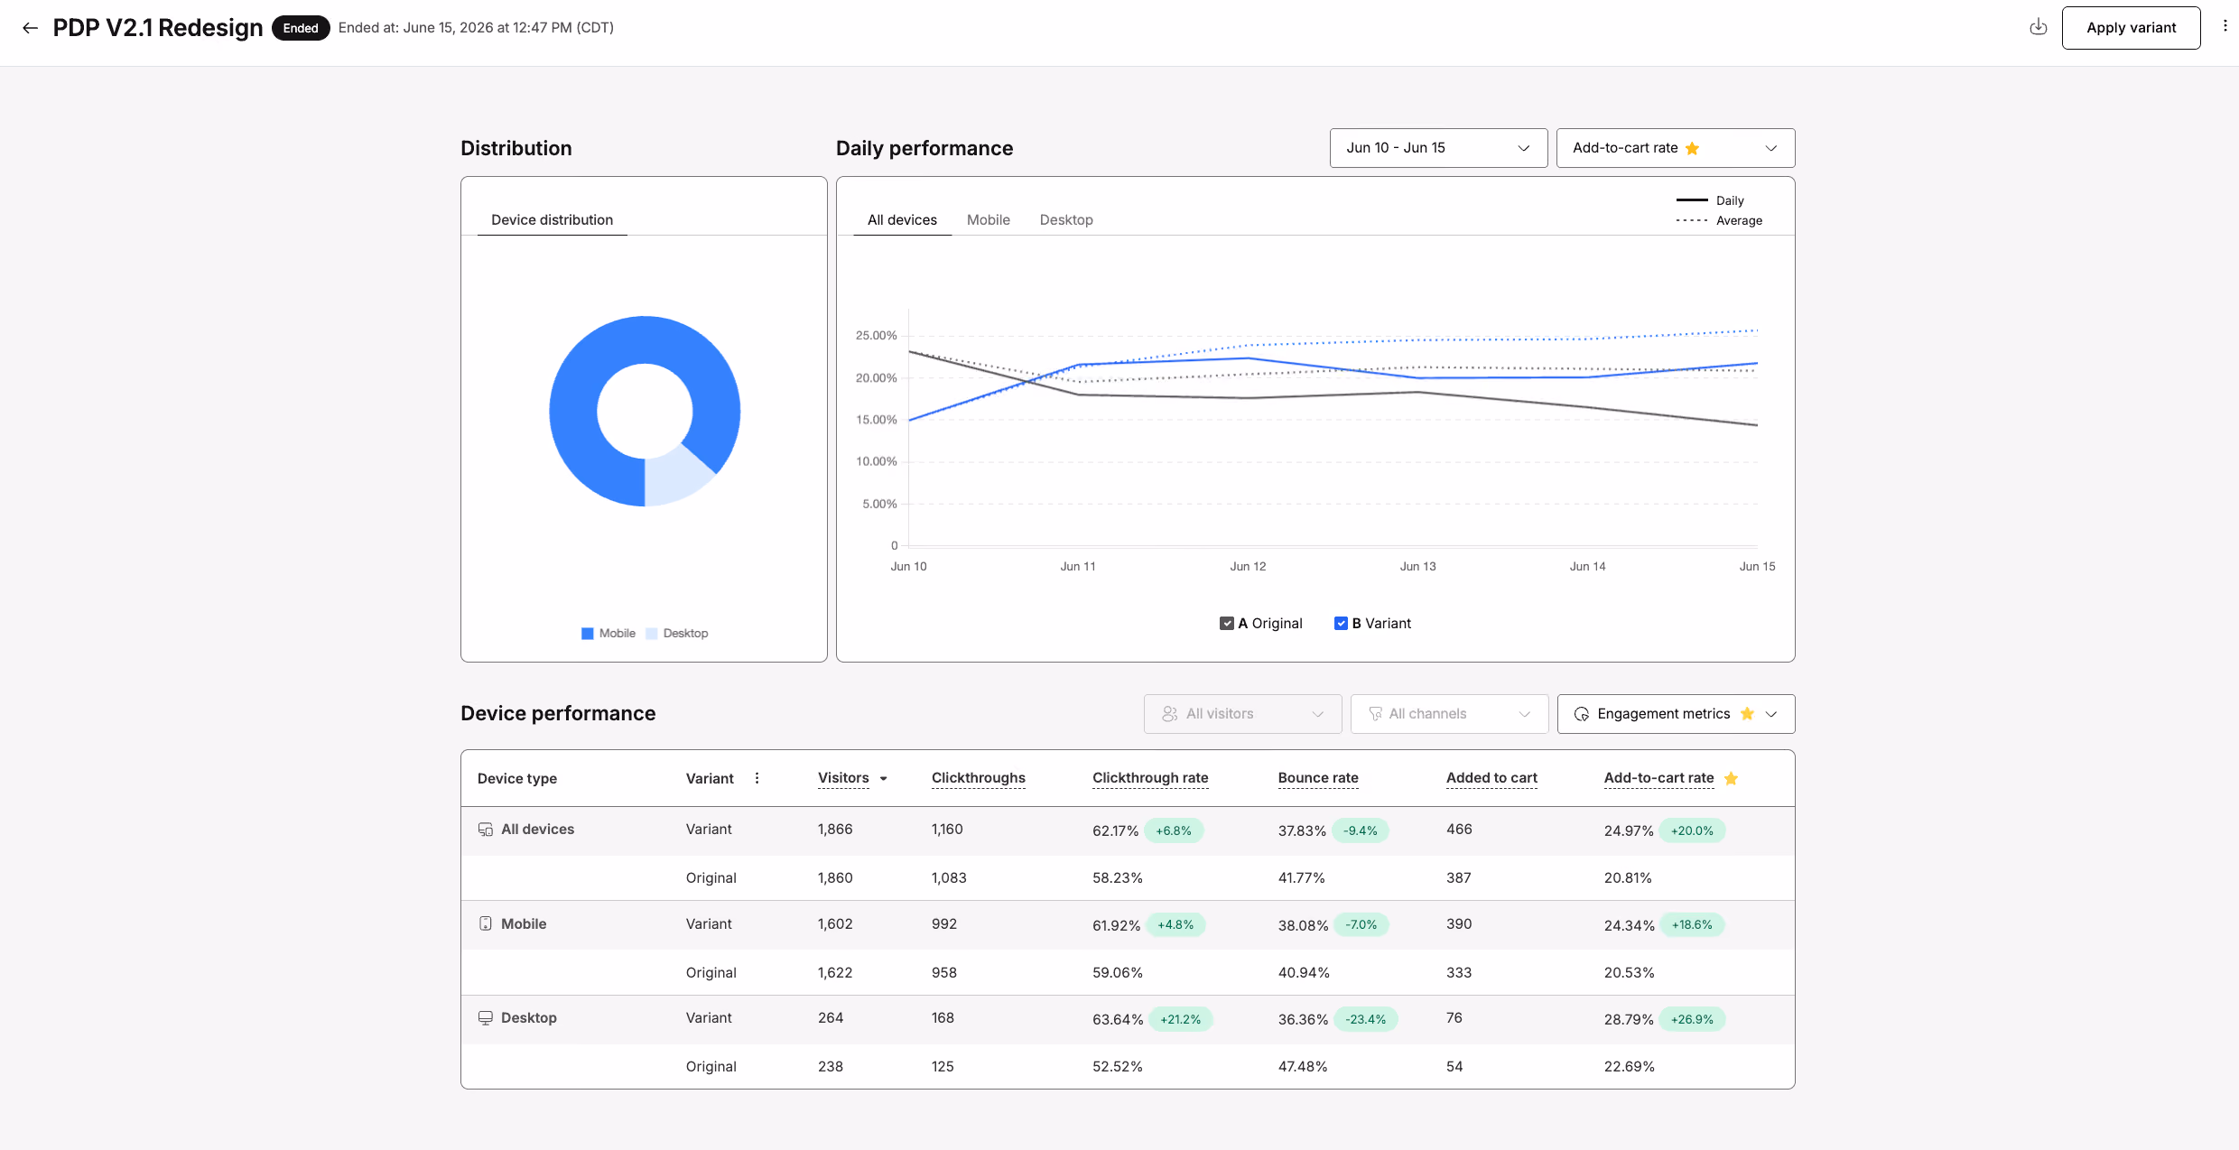Sort by the Visitors column header
The image size is (2239, 1150).
(x=843, y=778)
